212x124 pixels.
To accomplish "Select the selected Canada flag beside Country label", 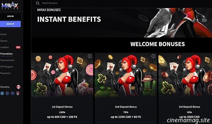I will pyautogui.click(x=18, y=87).
